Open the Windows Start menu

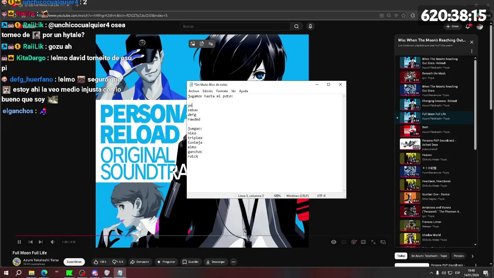point(6,273)
